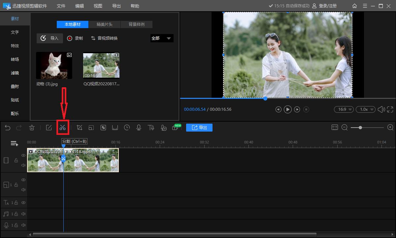Open the 16:9 aspect ratio dropdown
396x238 pixels.
[344, 109]
